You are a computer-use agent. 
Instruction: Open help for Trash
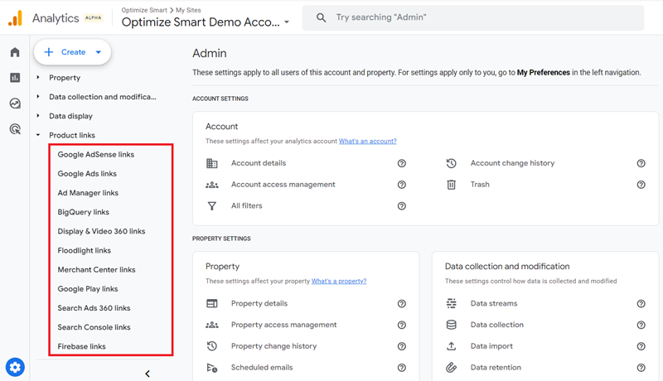pos(641,185)
